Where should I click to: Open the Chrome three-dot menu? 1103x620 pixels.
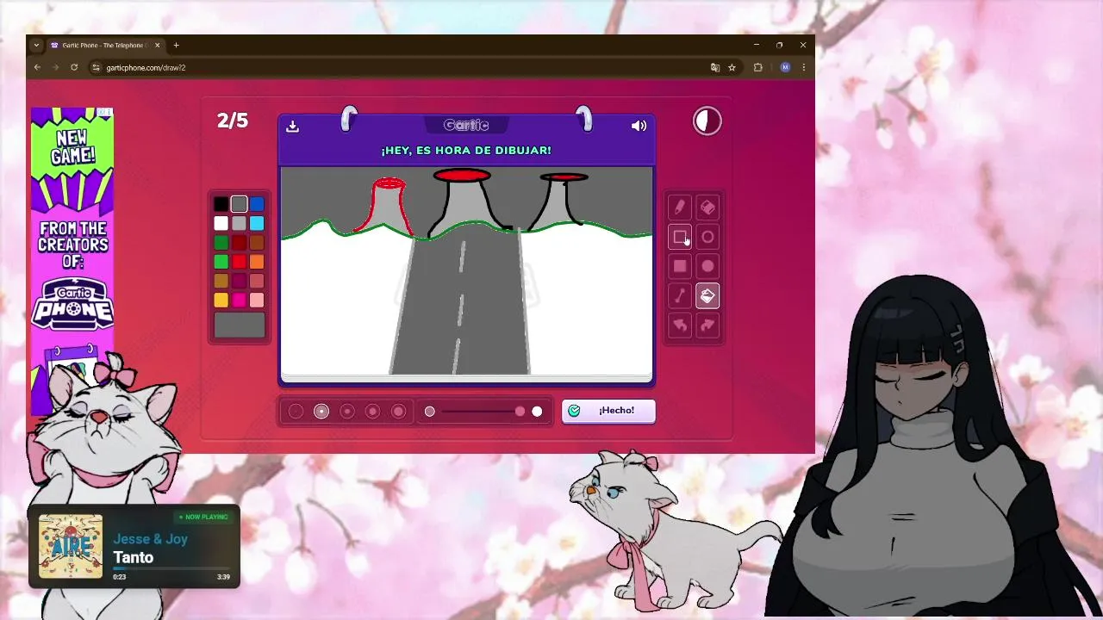803,67
